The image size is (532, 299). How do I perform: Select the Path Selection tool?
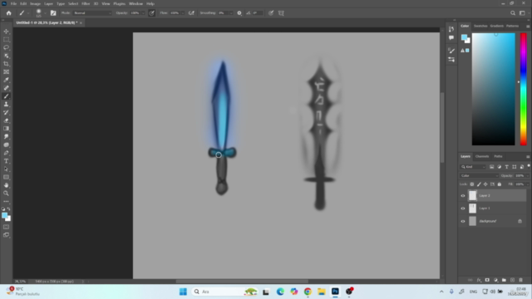coord(6,169)
